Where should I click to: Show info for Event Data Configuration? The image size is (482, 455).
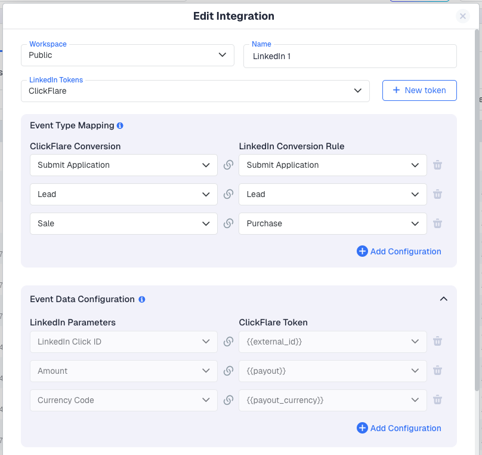[x=141, y=300]
